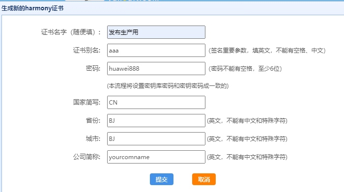
Task: Click the 公司简称 label
Action: coord(86,157)
